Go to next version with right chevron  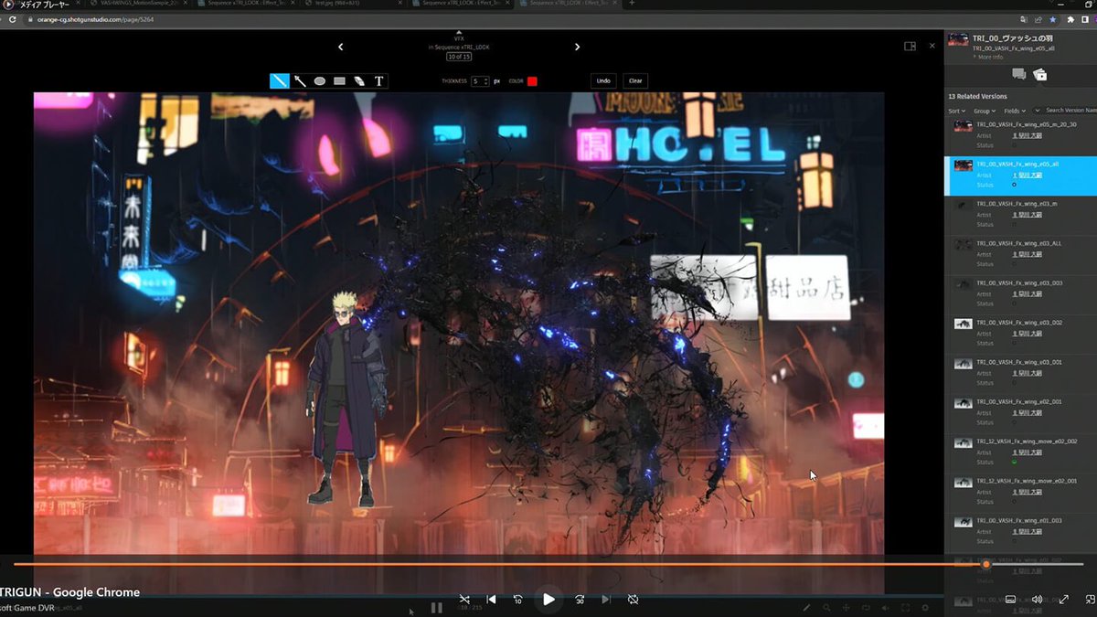pos(577,47)
